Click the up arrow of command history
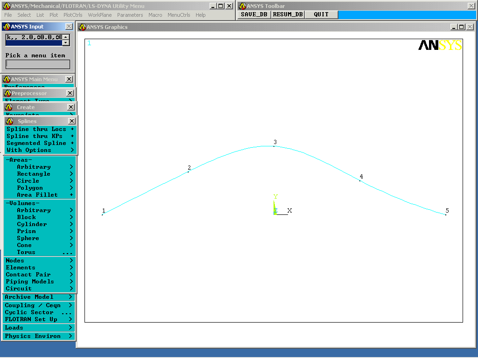 [x=66, y=37]
